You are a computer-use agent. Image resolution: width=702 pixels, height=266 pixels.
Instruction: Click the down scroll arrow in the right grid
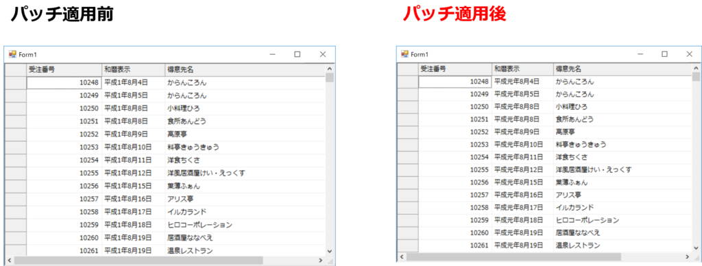[x=697, y=247]
